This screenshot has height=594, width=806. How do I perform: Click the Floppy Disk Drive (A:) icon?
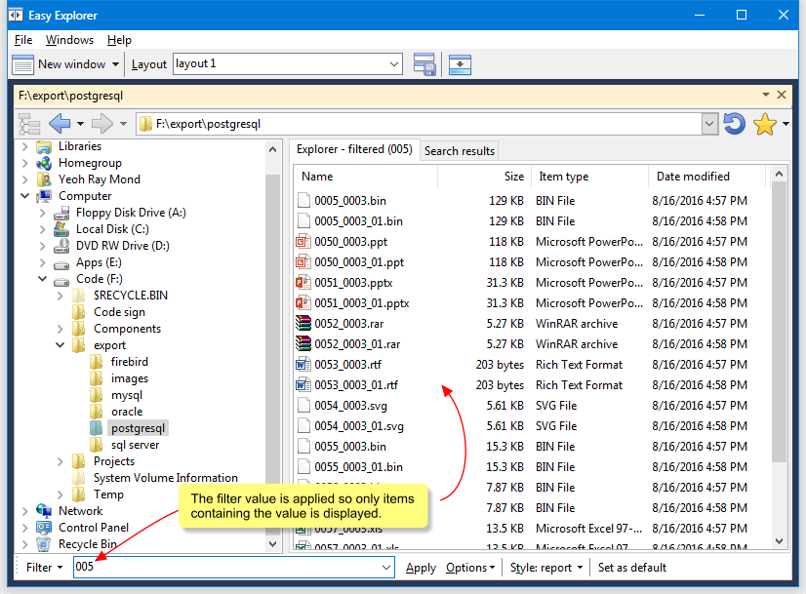(x=61, y=213)
